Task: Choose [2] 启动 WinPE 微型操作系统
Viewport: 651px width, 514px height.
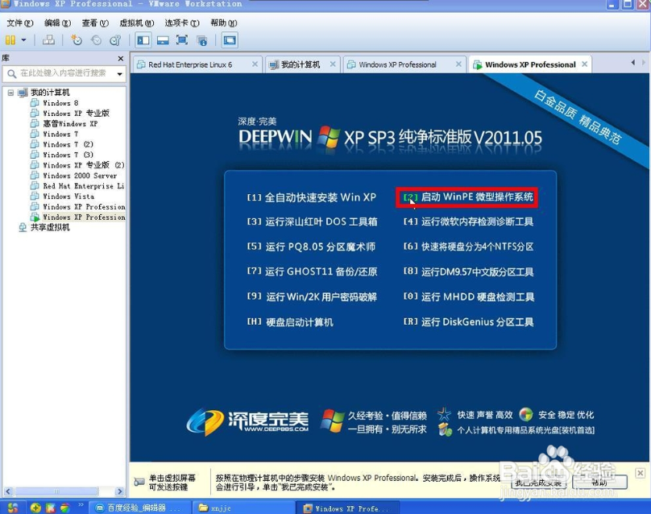Action: pyautogui.click(x=468, y=197)
